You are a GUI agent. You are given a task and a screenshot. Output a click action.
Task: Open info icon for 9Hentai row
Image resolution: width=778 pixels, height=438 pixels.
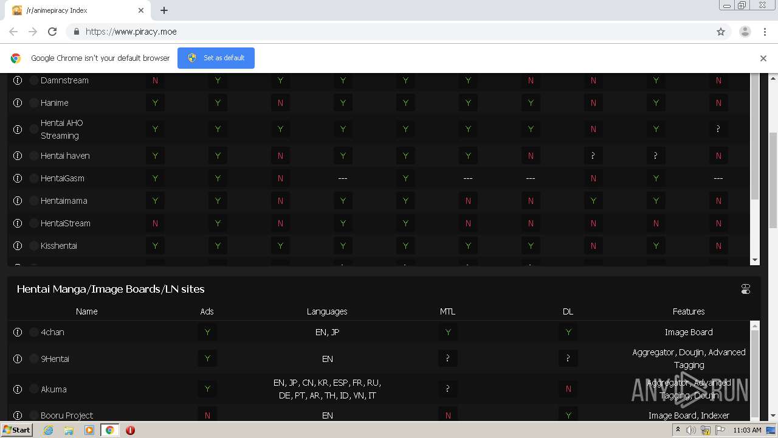18,359
